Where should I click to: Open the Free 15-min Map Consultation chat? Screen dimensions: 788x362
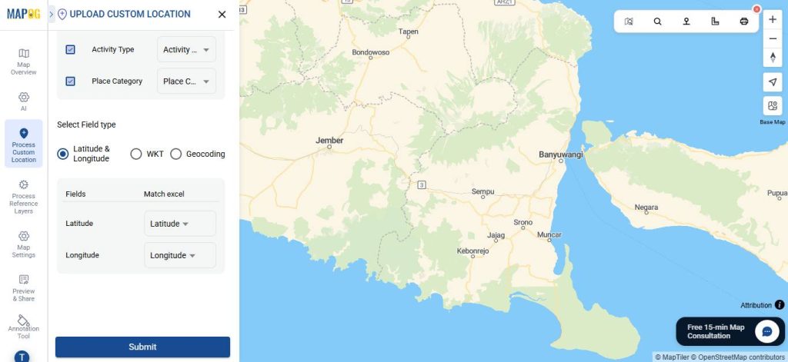tap(766, 331)
